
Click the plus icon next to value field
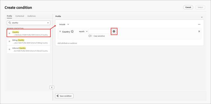(114, 31)
